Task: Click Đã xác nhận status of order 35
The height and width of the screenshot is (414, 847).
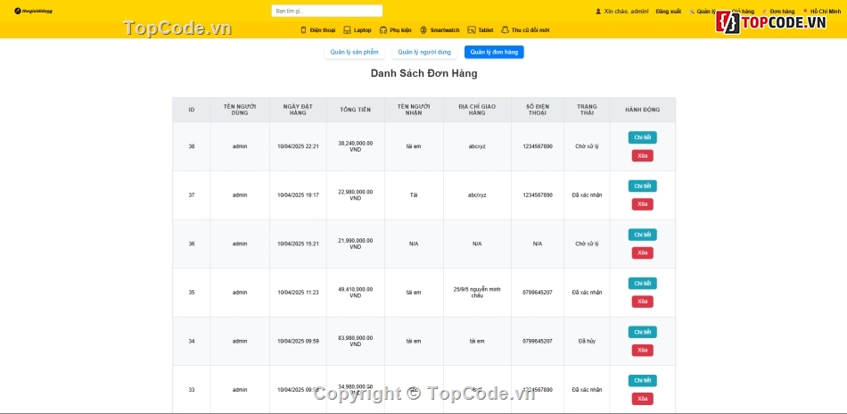Action: 588,293
